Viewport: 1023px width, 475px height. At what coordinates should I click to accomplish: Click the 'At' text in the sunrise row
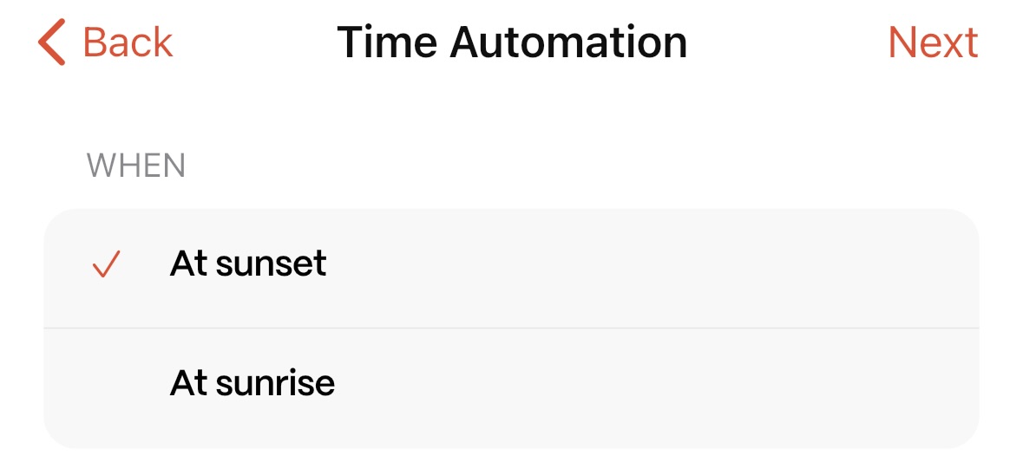click(x=189, y=382)
